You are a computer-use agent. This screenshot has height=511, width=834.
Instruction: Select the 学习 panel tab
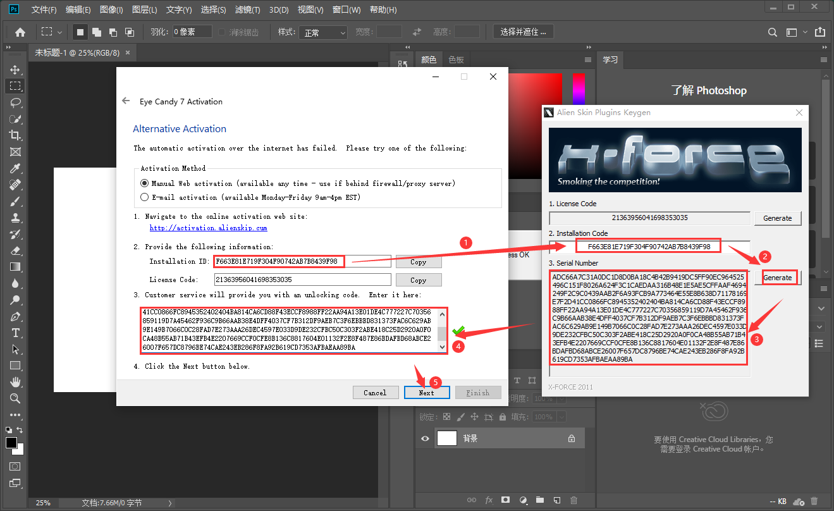point(610,59)
